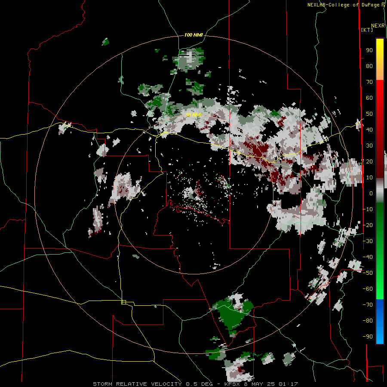Click the 50 NMI range ring label
Image resolution: width=387 pixels, height=387 pixels.
193,115
